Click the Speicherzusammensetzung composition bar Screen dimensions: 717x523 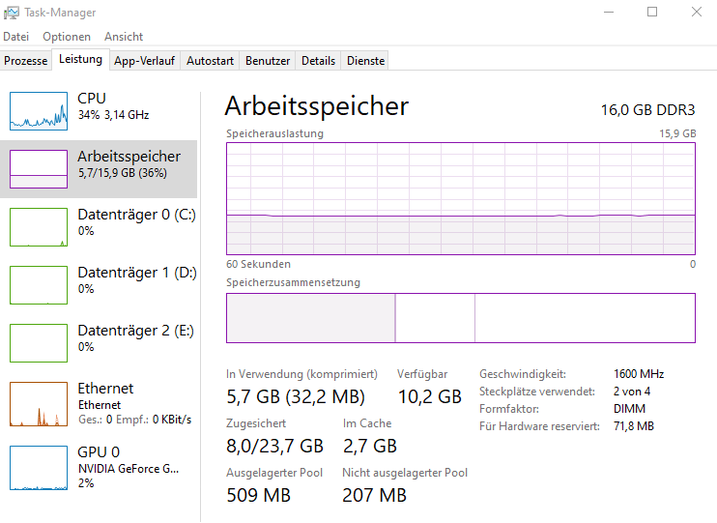coord(460,318)
